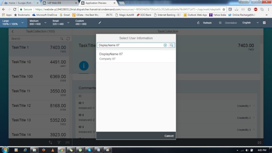The image size is (272, 153).
Task: Switch to SAP Web IDE browser tab
Action: (60, 3)
